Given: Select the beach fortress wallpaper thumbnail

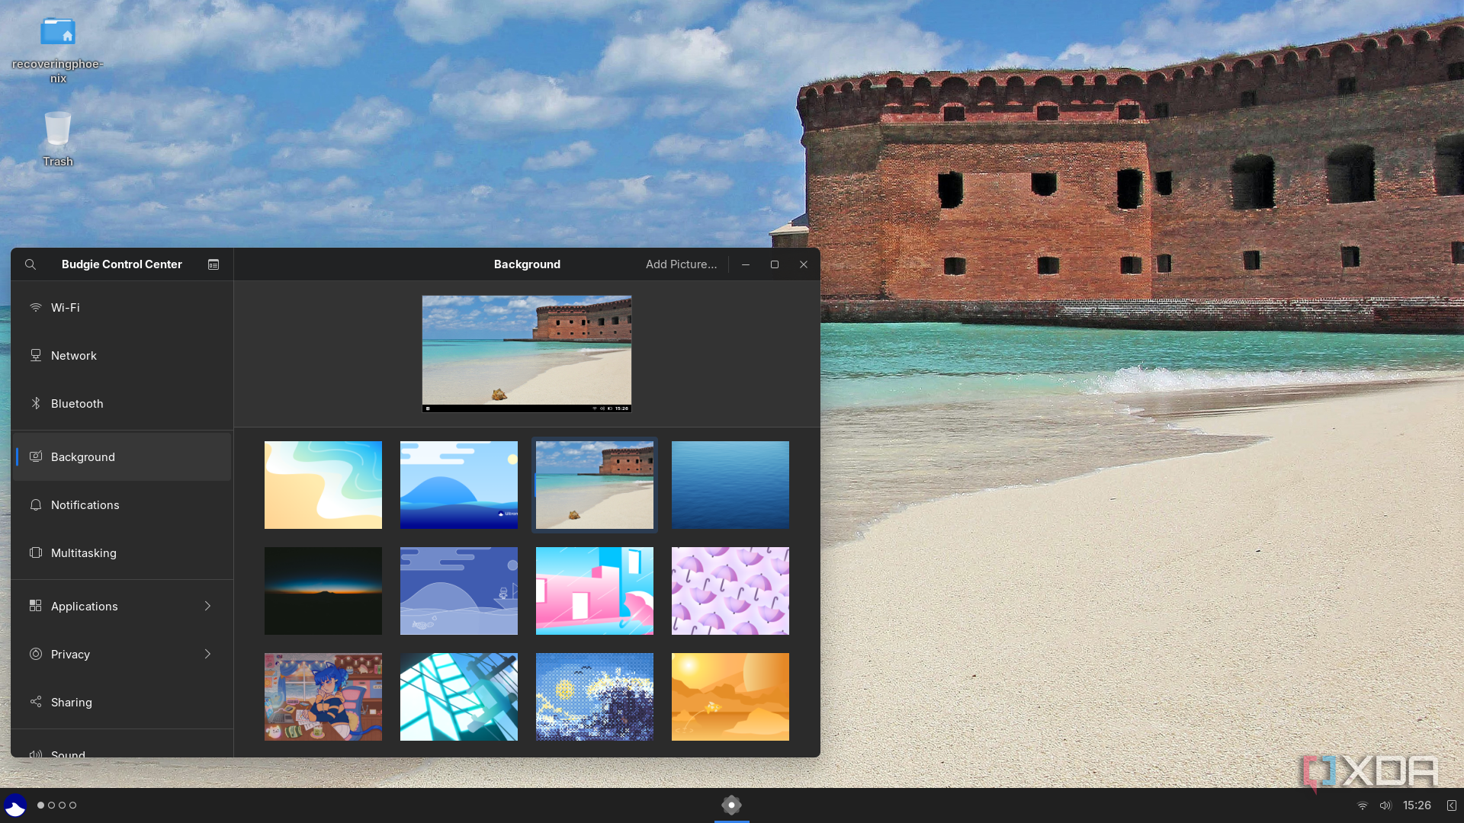Looking at the screenshot, I should pos(595,485).
